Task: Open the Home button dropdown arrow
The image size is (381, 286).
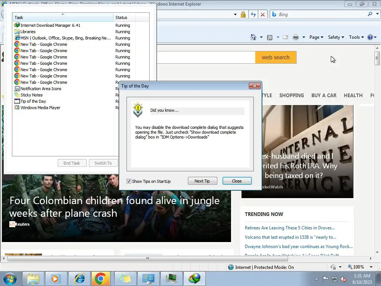Action: [261, 37]
